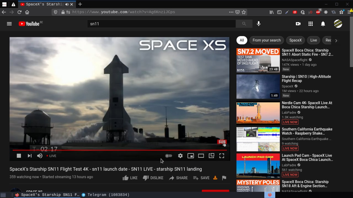This screenshot has height=198, width=353.
Task: Toggle the autoplay switch in the player
Action: (x=169, y=156)
